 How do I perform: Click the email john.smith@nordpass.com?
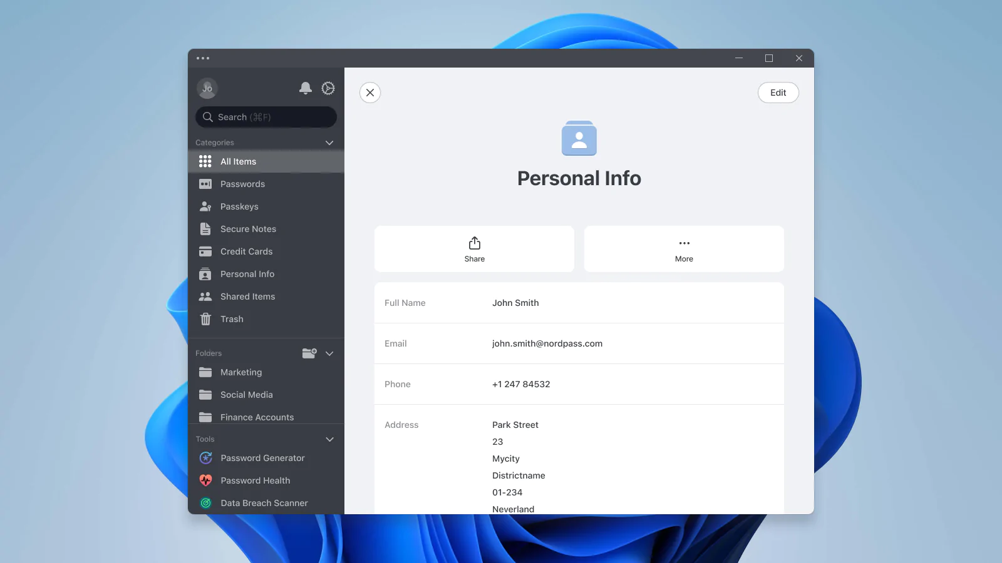547,343
